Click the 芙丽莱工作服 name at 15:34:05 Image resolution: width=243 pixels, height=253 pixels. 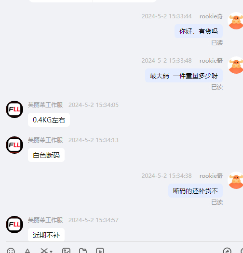[45, 105]
